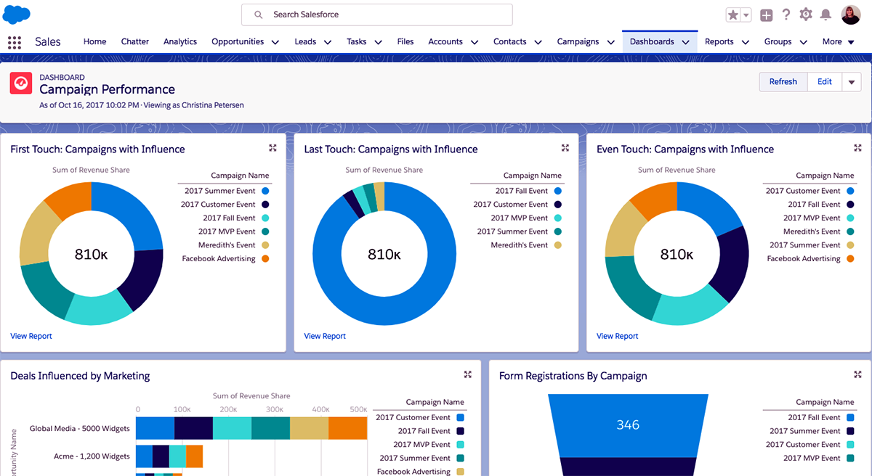Expand the Form Registrations By Campaign widget
Screen dimensions: 872x476
(858, 374)
